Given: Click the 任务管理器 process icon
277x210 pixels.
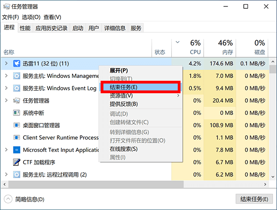Looking at the screenshot, I should pos(17,101).
